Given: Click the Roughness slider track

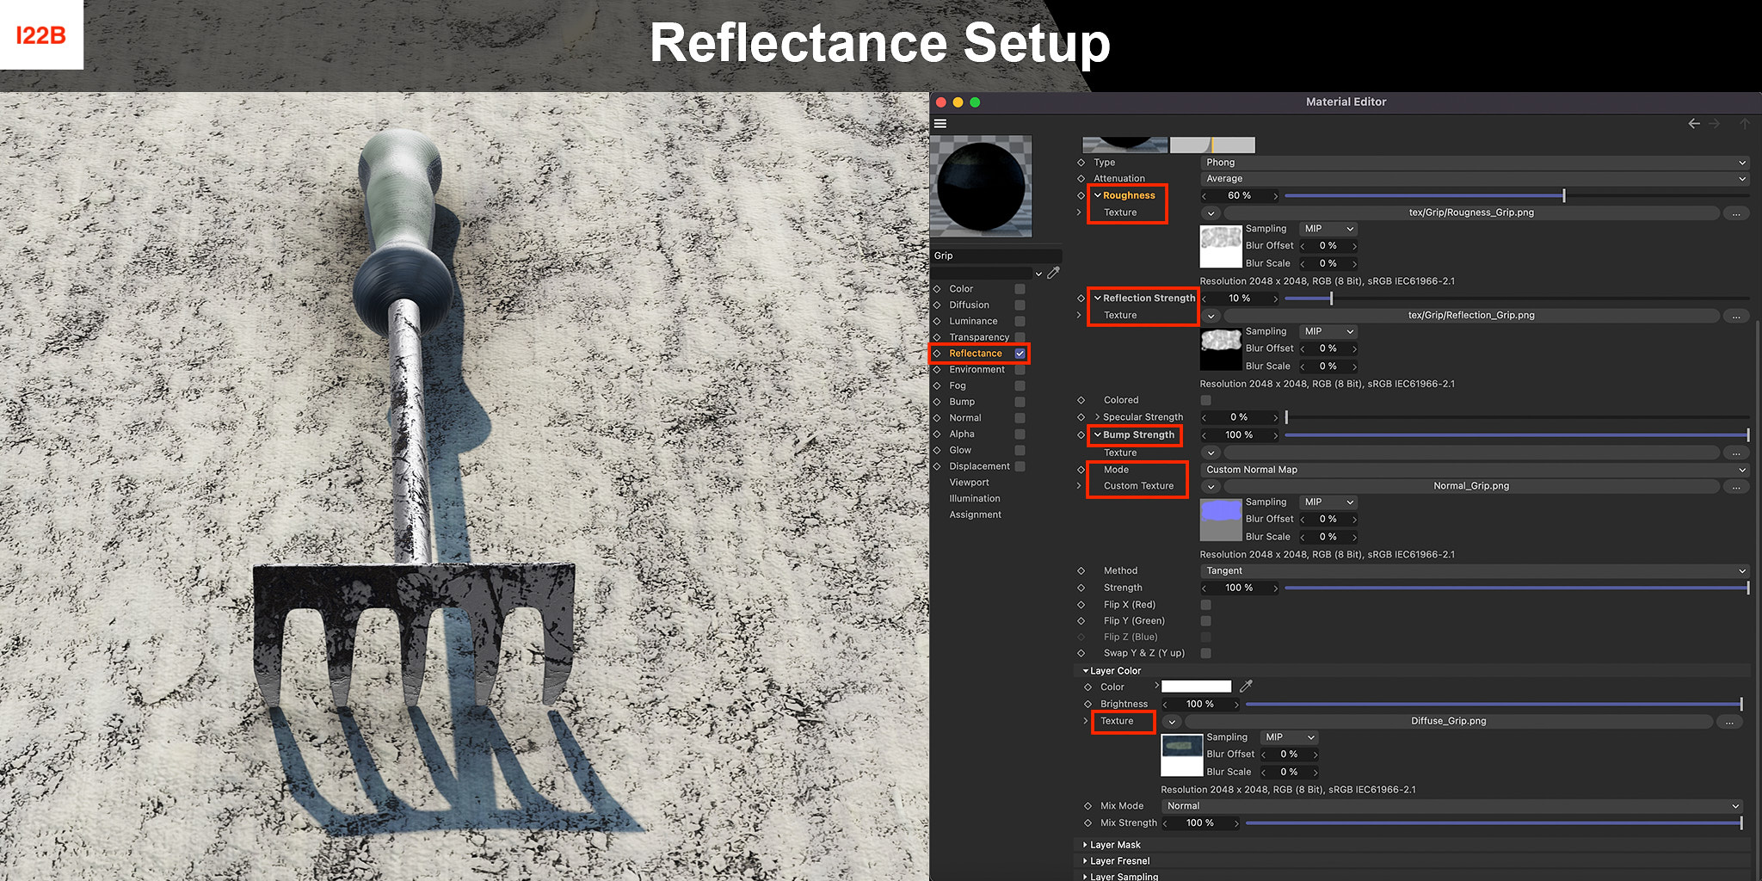Looking at the screenshot, I should click(1518, 196).
